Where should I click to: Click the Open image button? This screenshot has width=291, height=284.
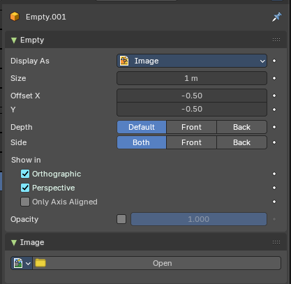pos(157,263)
